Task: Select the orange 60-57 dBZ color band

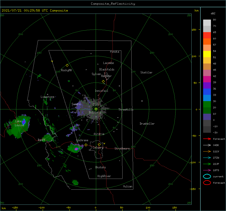Action: coord(207,42)
